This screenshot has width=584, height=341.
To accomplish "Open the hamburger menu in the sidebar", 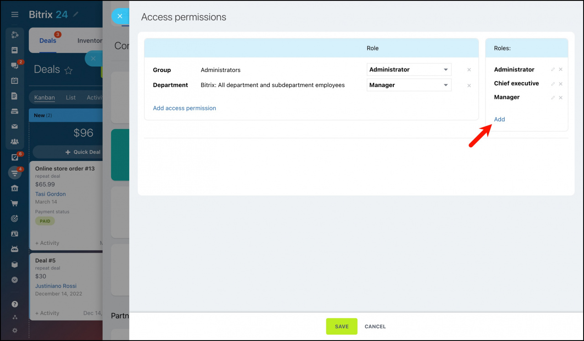I will 15,15.
